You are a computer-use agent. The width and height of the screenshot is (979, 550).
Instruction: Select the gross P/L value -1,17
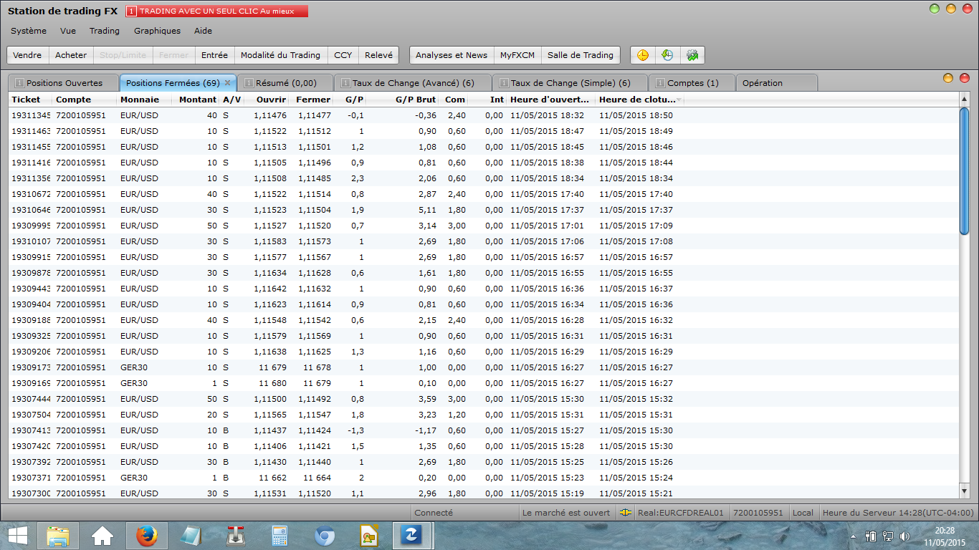pyautogui.click(x=426, y=430)
